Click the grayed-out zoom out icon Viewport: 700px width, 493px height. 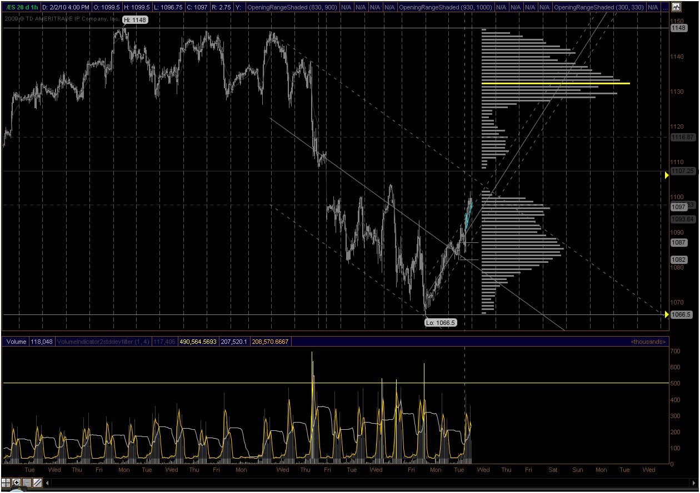[x=27, y=482]
